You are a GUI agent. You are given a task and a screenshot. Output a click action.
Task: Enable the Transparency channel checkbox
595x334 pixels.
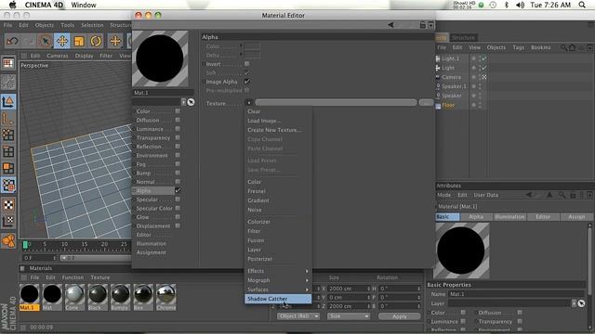coord(178,137)
